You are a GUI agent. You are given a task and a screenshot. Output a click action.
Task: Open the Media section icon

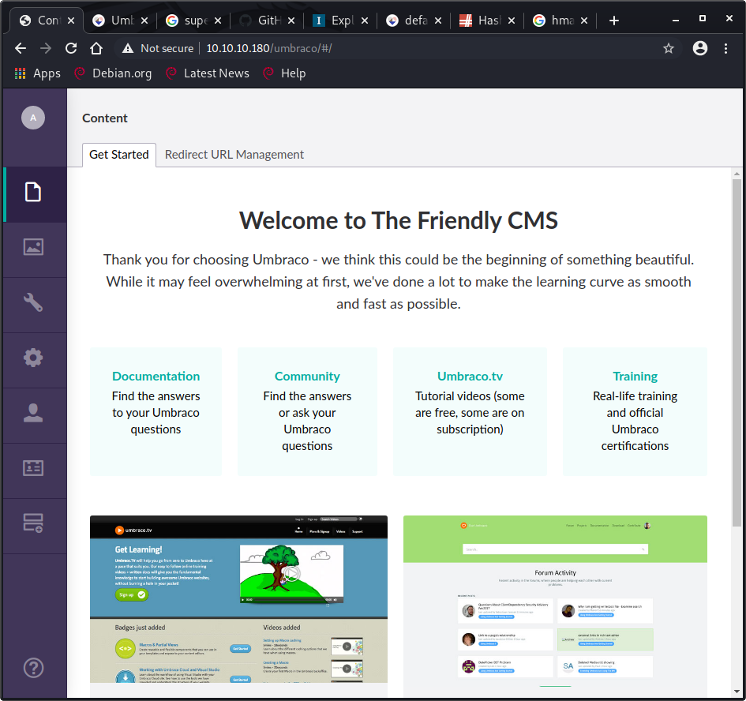[x=33, y=247]
